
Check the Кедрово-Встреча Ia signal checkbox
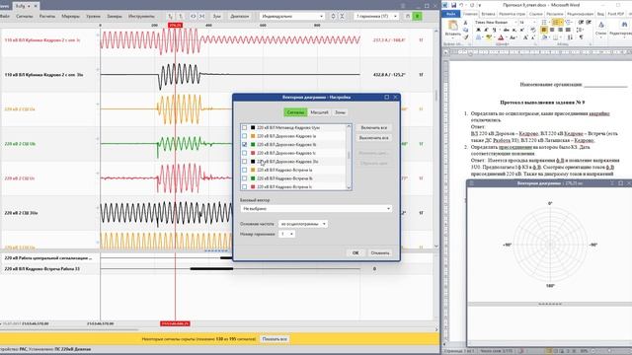point(244,170)
